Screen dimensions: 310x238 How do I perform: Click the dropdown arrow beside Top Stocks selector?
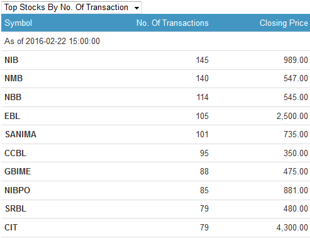coord(136,8)
